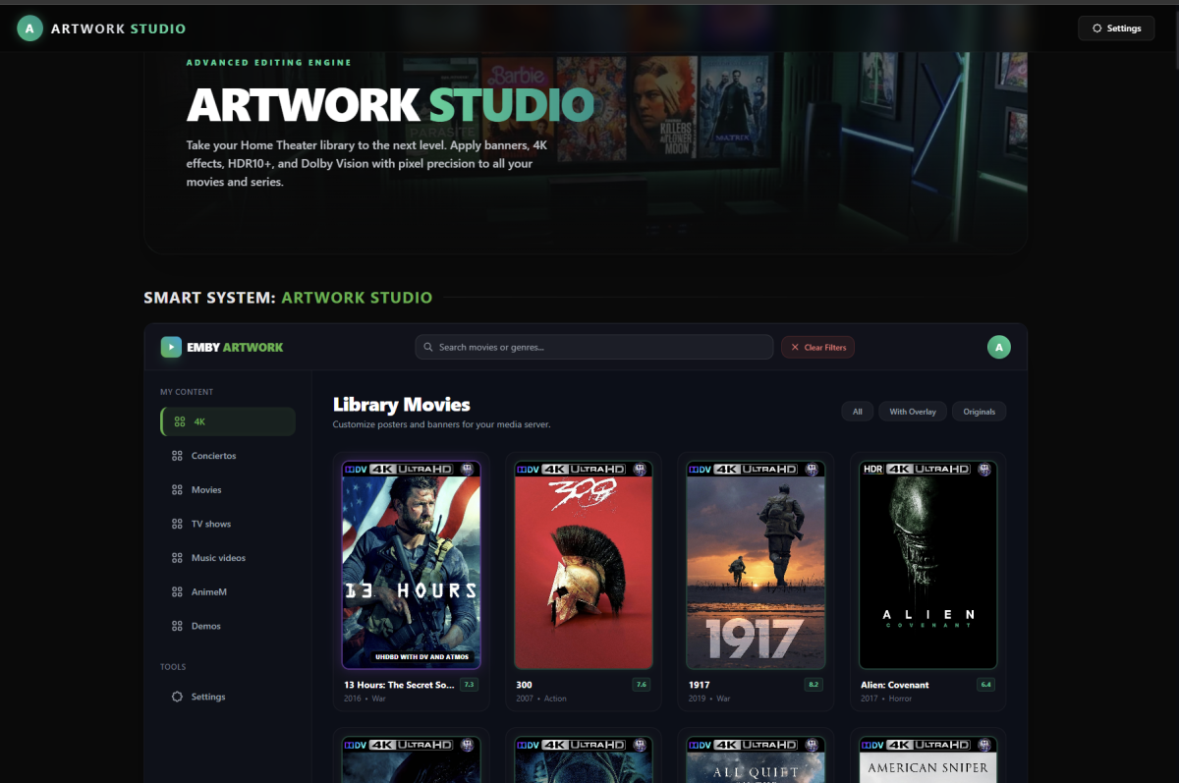The height and width of the screenshot is (783, 1179).
Task: Click the 2017 • Horror metadata text
Action: [x=886, y=699]
